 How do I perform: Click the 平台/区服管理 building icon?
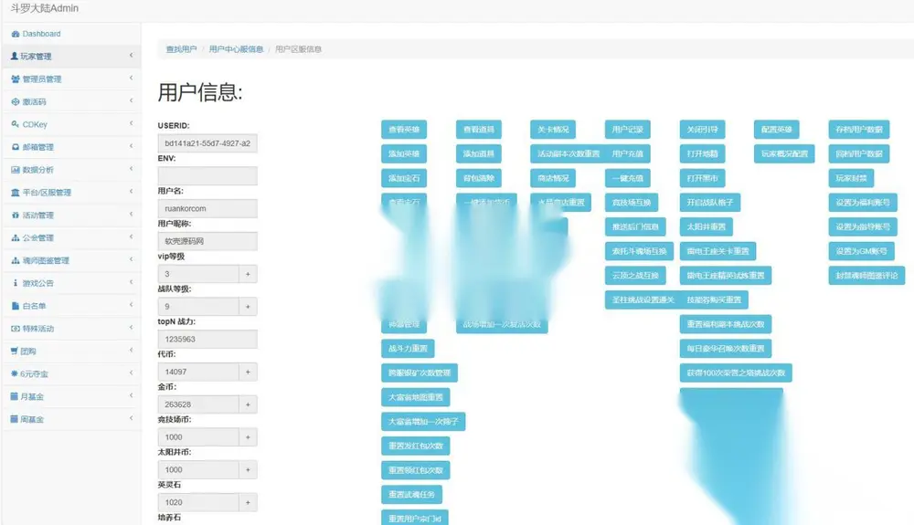[16, 193]
